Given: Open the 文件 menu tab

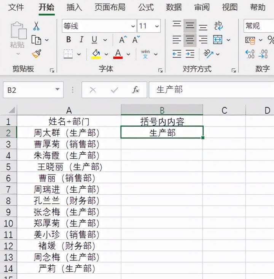Looking at the screenshot, I should point(16,7).
